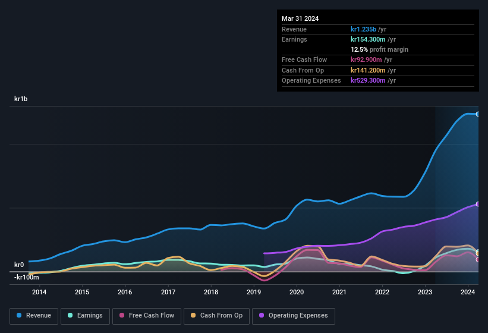Click the Cash From Op endpoint marker

(x=477, y=252)
